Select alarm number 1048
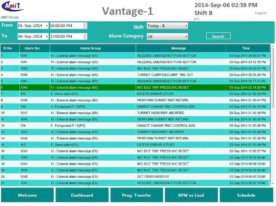Screen dimensions: 276x206 [24, 176]
